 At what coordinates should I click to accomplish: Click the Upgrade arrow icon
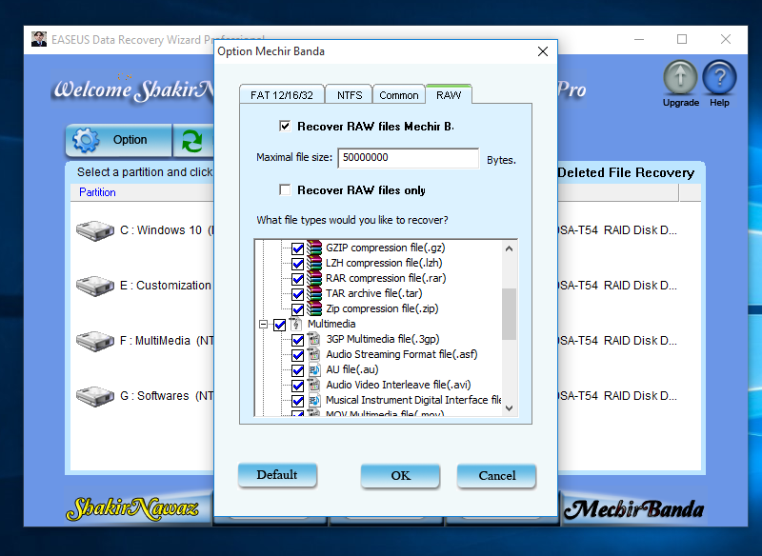pos(680,78)
